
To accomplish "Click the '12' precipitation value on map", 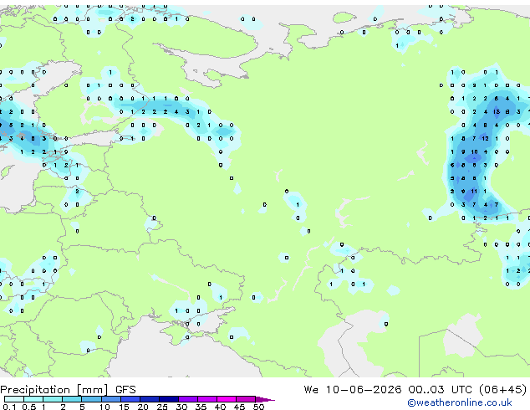I will (485, 138).
